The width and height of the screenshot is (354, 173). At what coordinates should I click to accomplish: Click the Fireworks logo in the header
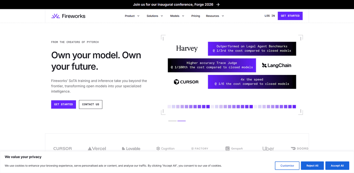point(68,16)
